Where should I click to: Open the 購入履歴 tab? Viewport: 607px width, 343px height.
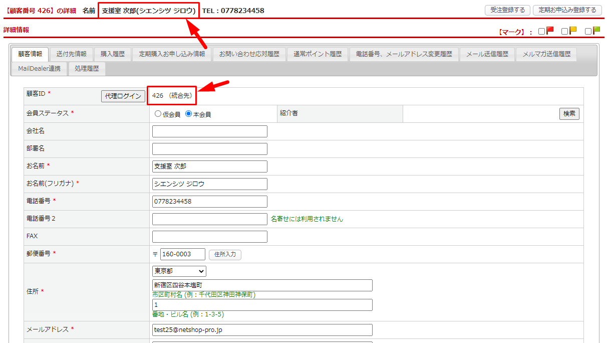point(113,54)
